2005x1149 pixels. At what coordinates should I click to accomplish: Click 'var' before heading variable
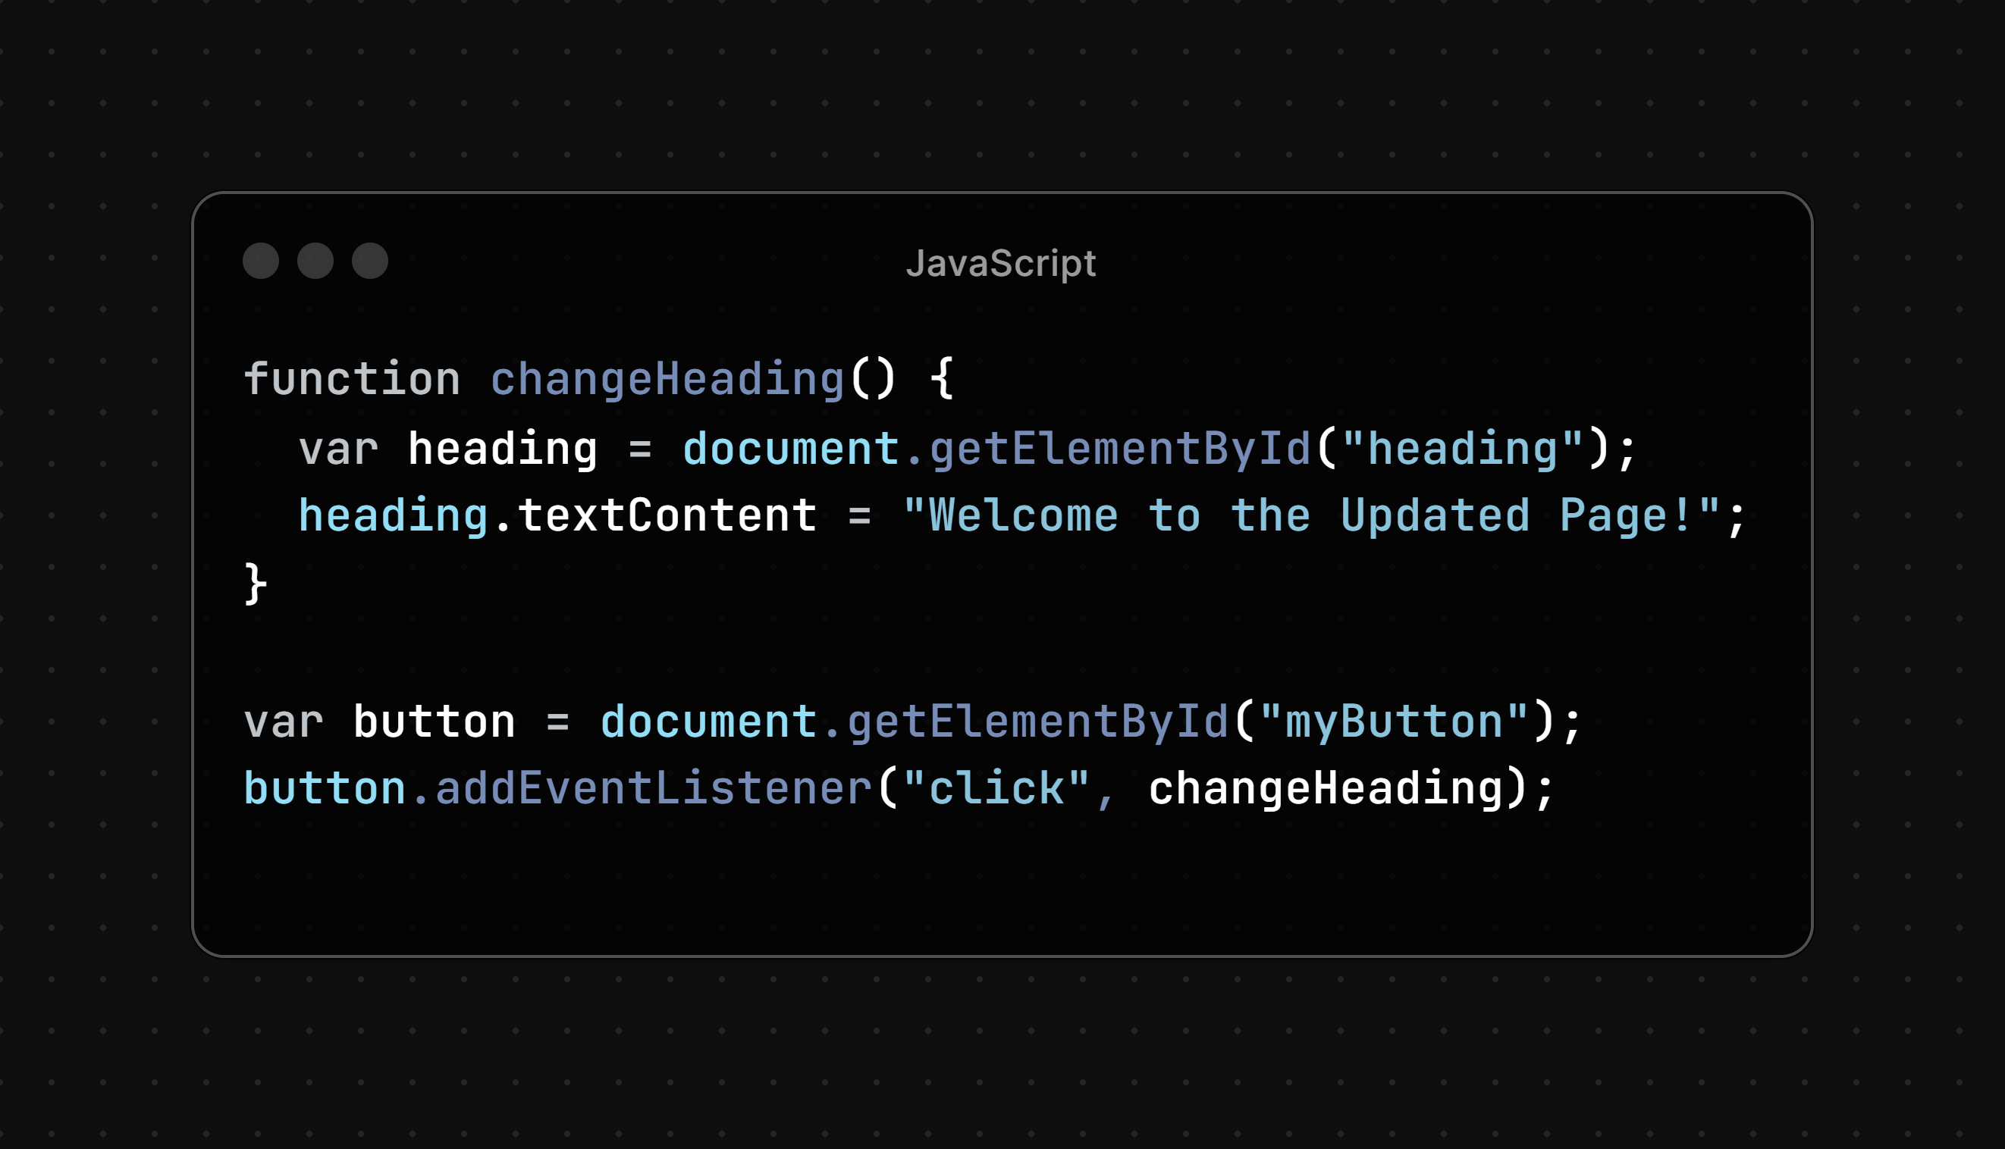click(x=338, y=449)
